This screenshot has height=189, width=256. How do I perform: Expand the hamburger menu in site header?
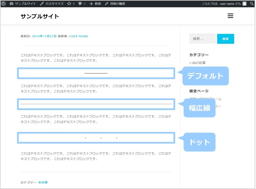(230, 16)
